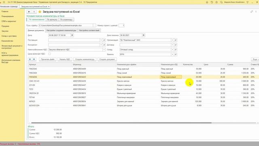Toggle Цена включает НДС checkbox
The height and width of the screenshot is (146, 259).
tap(49, 54)
